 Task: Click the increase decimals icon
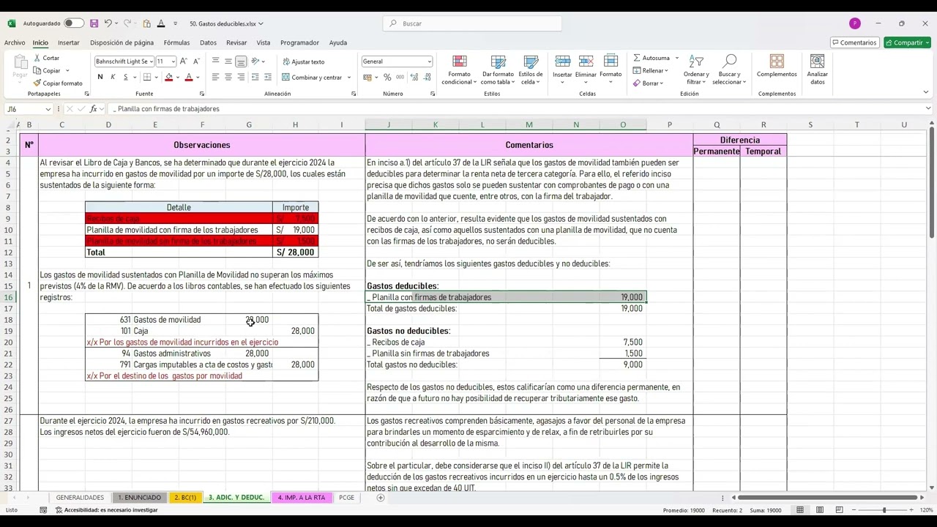pyautogui.click(x=414, y=77)
